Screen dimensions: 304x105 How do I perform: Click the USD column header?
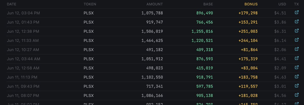(282, 4)
